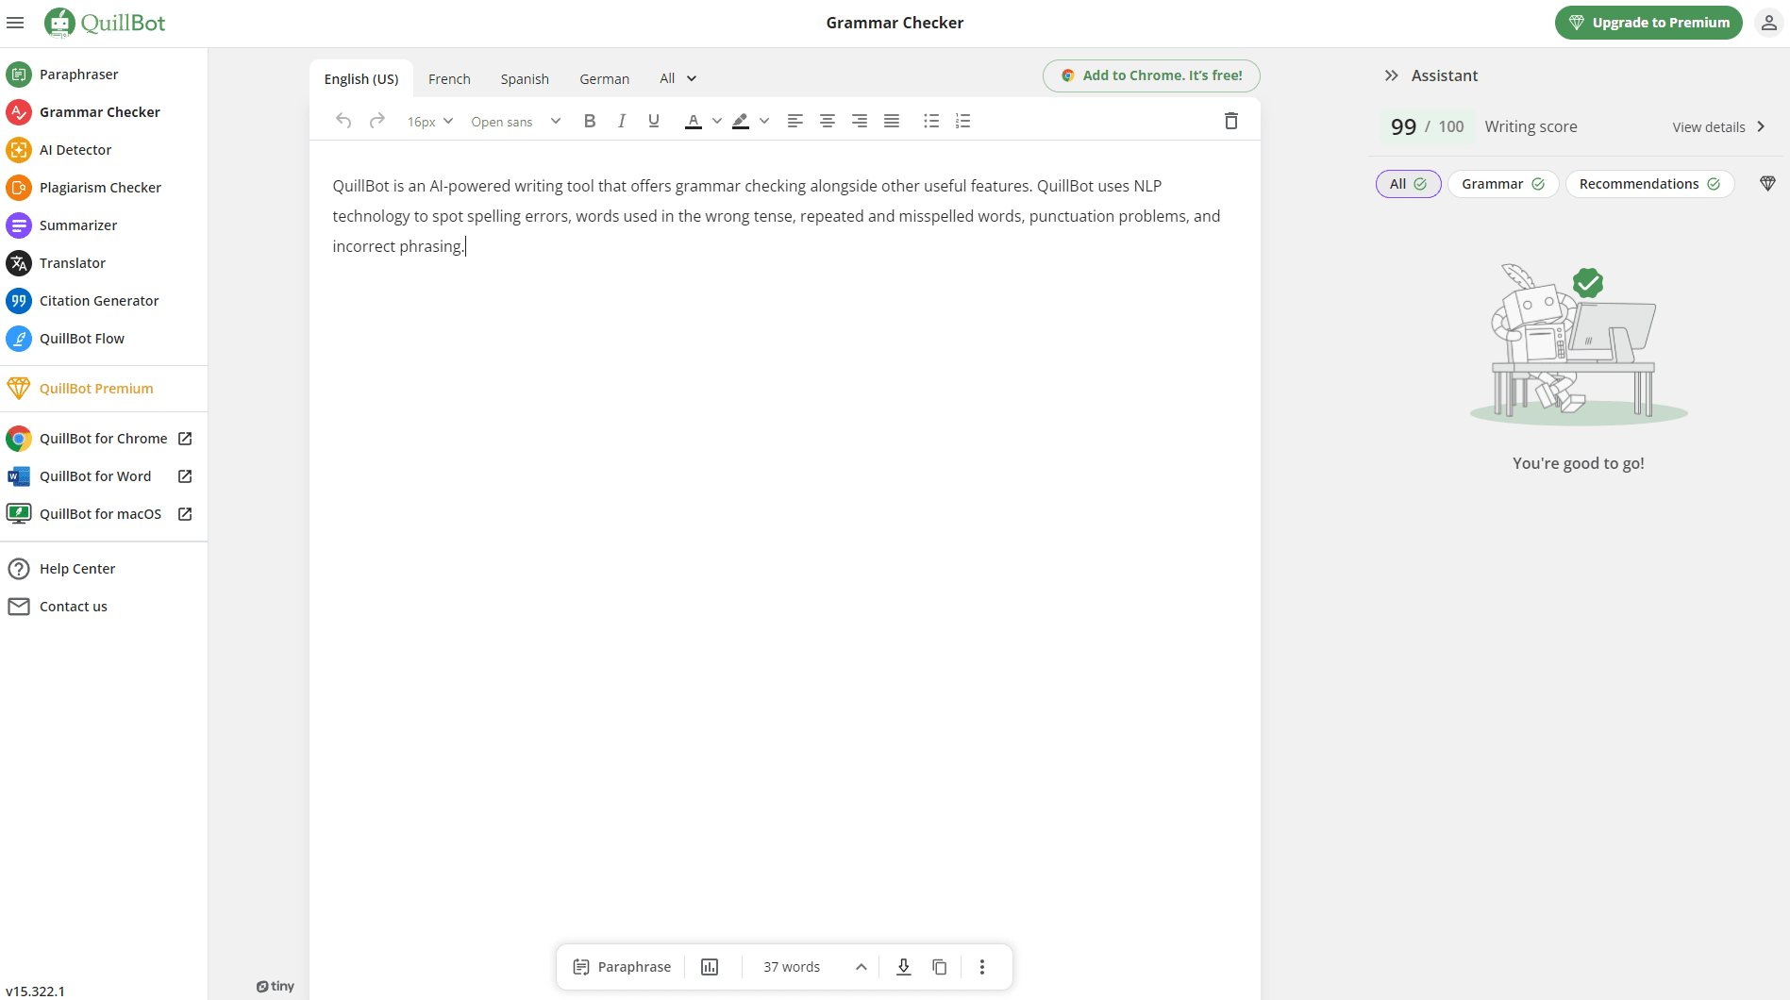Screen dimensions: 1790x1000
Task: Toggle underline formatting
Action: (x=654, y=121)
